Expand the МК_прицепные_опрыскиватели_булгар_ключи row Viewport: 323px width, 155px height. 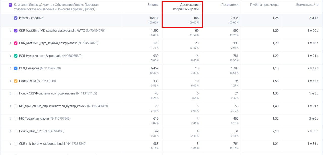point(10,106)
